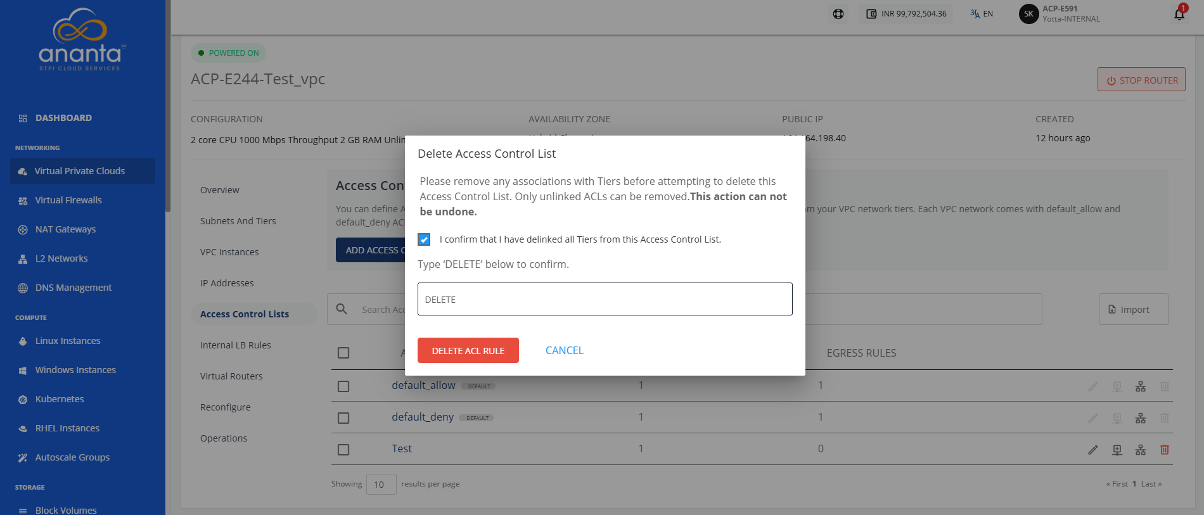Check the default_deny row checkbox
The height and width of the screenshot is (515, 1204).
click(x=343, y=418)
